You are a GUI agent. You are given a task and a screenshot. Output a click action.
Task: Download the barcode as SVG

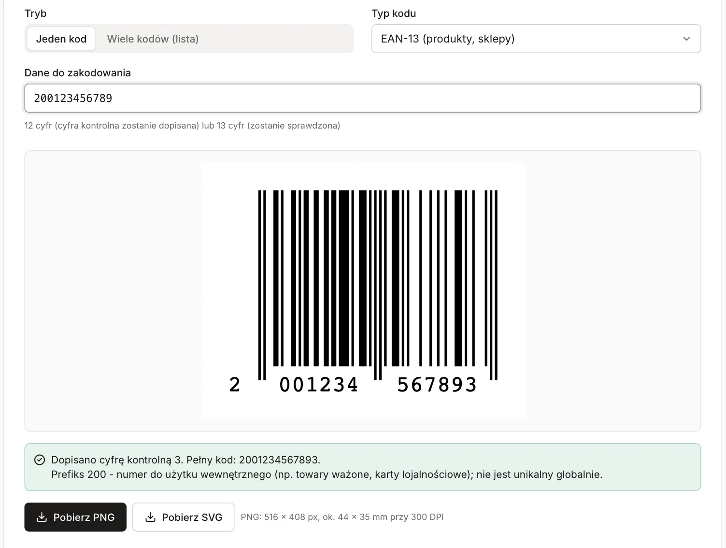click(184, 517)
